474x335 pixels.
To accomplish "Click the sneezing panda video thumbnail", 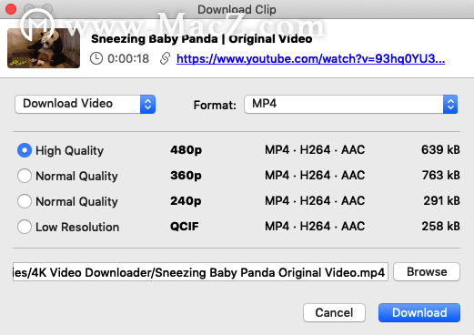I will 44,48.
